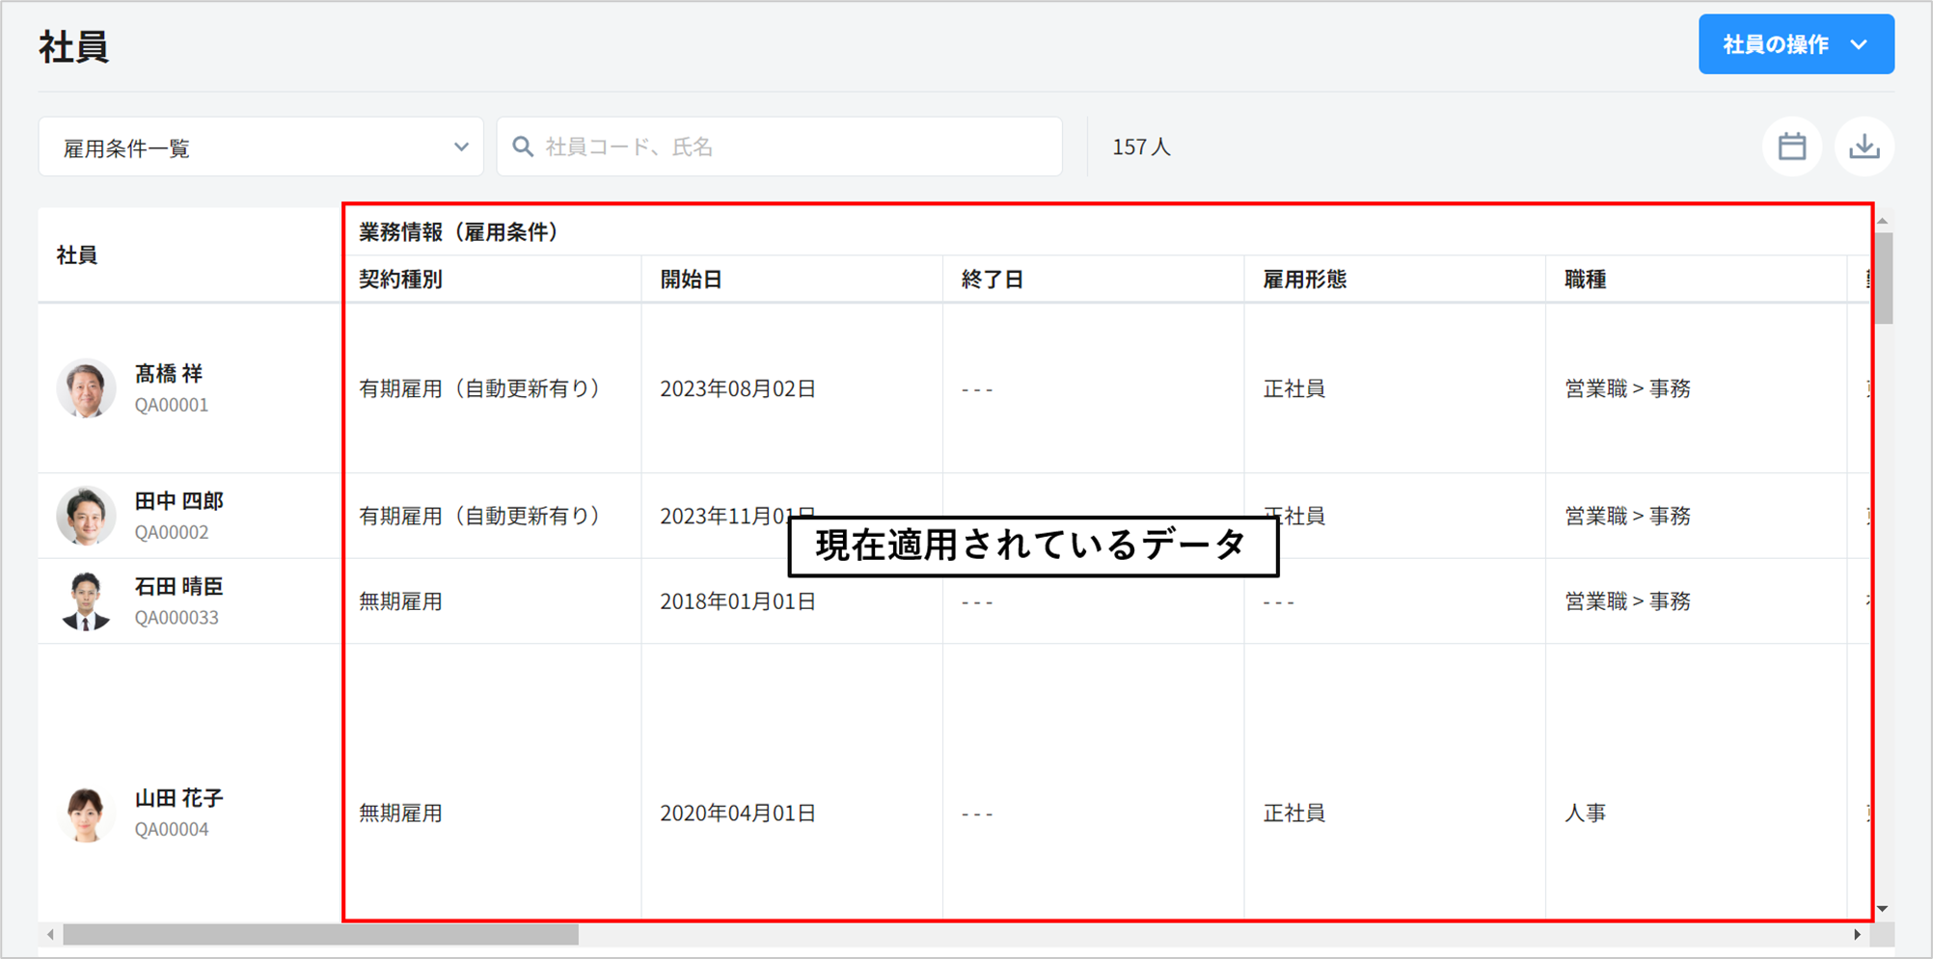Expand the 雇用条件一覧 view selector
The image size is (1933, 959).
260,147
